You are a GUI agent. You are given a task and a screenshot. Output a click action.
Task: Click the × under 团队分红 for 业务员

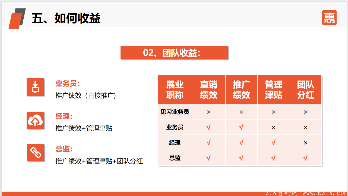(306, 127)
